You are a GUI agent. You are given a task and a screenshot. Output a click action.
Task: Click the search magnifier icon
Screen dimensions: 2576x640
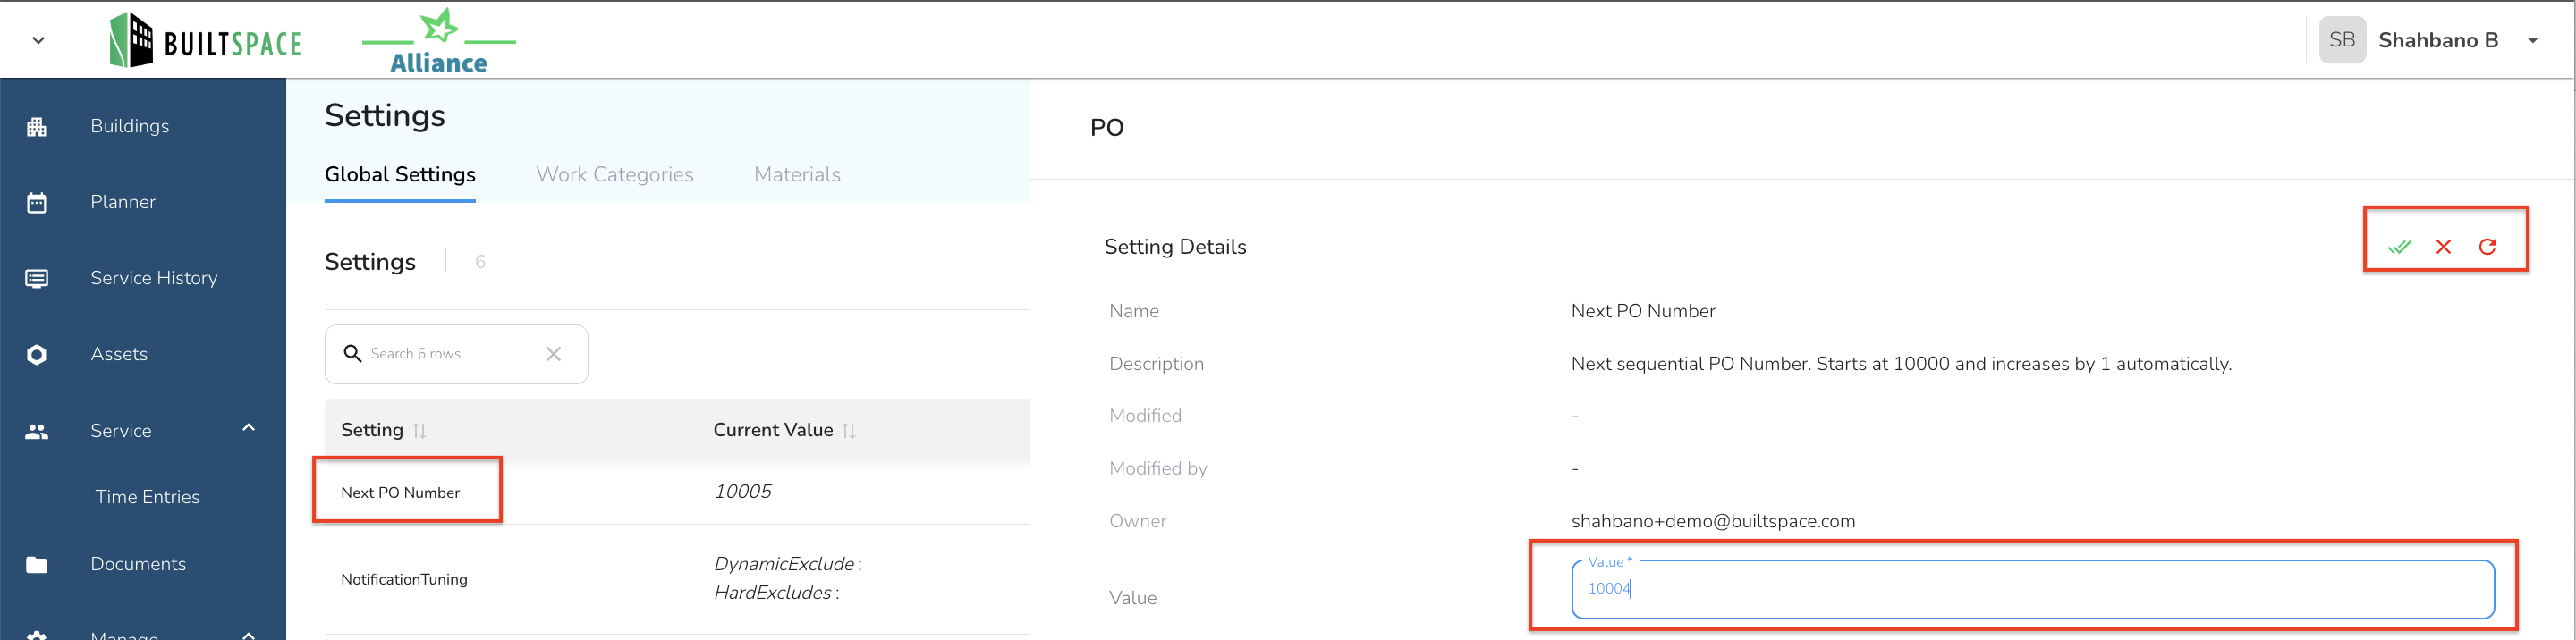tap(352, 354)
